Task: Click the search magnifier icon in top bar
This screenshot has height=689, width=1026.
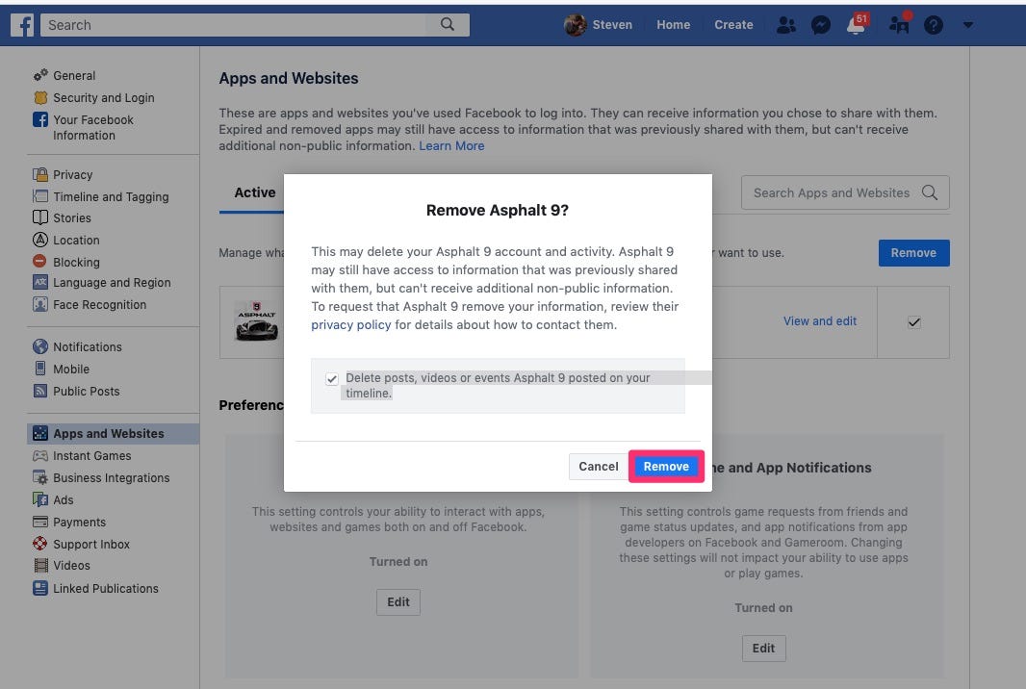Action: pos(448,25)
